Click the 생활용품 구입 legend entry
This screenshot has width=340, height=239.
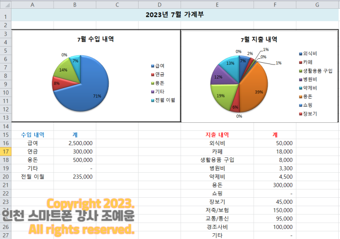316,71
